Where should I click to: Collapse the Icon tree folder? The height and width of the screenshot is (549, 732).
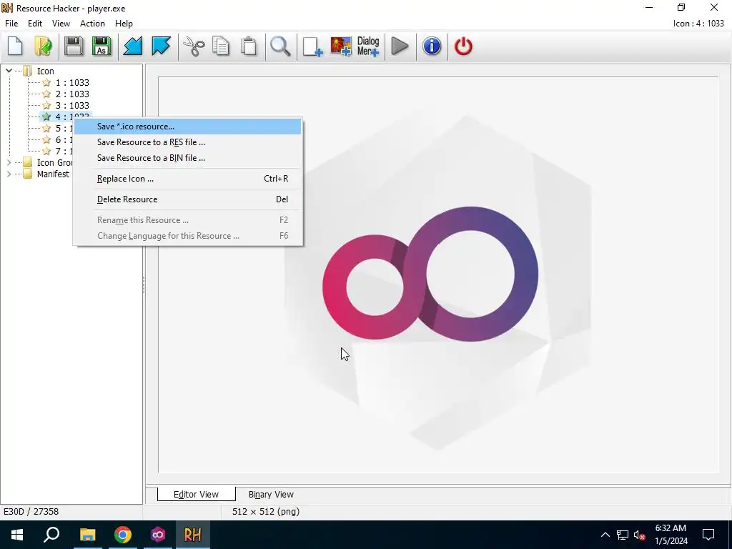point(9,71)
